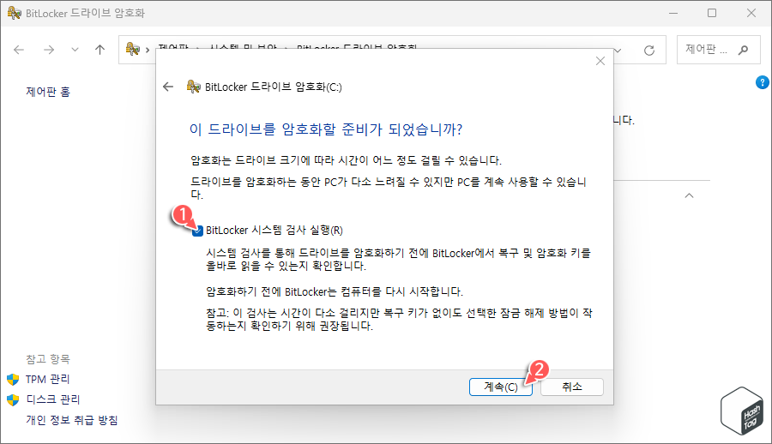
Task: Open help with the blue question mark
Action: 763,82
